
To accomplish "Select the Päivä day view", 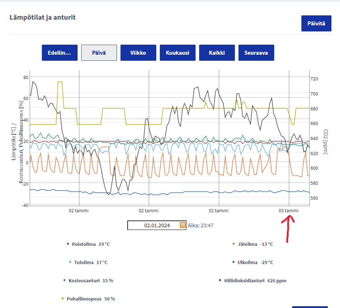I will 99,53.
